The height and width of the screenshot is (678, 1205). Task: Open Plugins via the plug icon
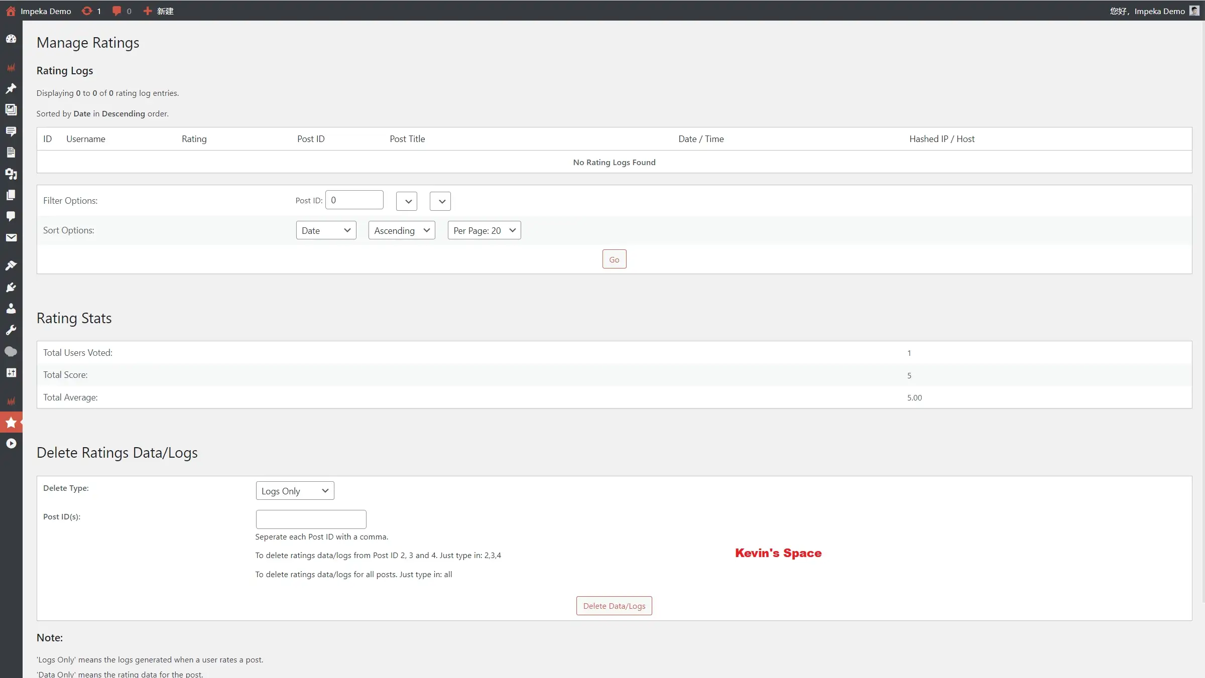[x=11, y=288]
